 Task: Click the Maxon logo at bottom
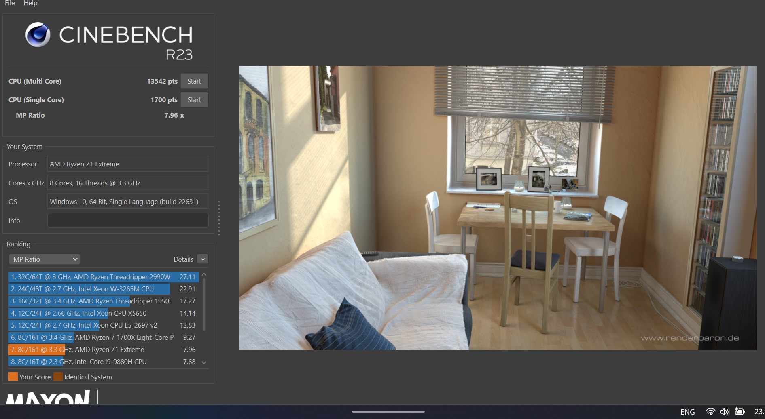point(48,398)
